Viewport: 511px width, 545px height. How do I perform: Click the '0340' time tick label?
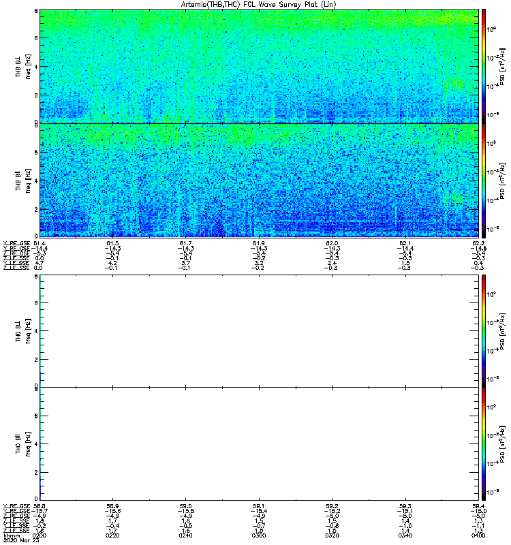click(x=405, y=535)
